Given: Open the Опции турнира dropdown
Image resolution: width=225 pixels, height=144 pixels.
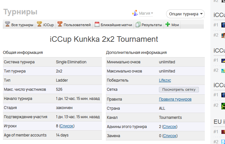Looking at the screenshot, I should pyautogui.click(x=185, y=14).
